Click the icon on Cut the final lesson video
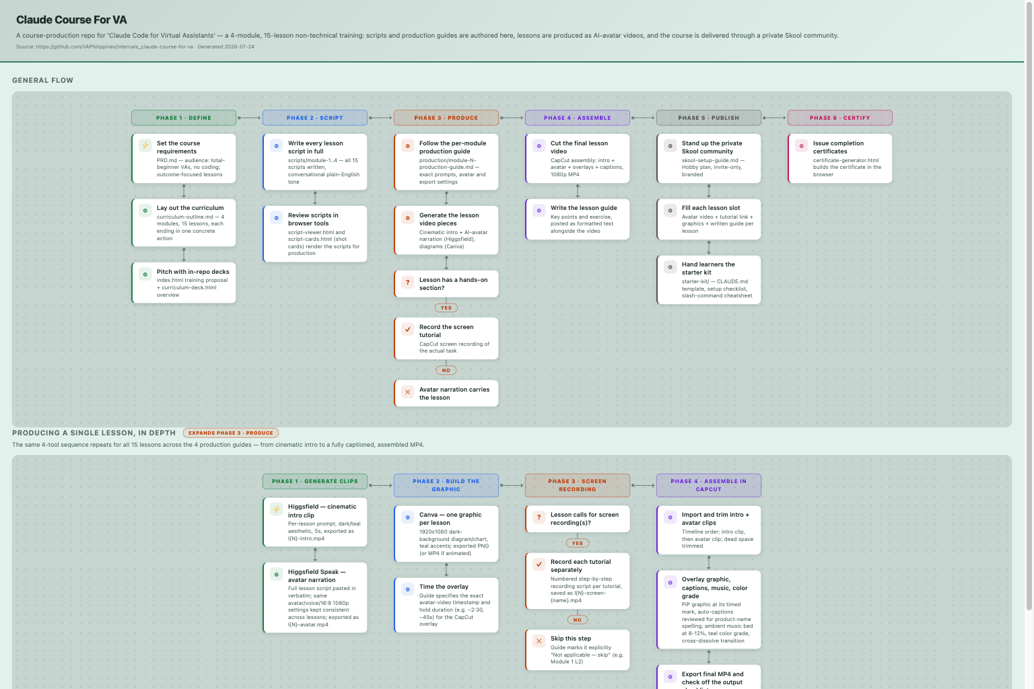Screen dimensions: 1034x689 coord(539,145)
